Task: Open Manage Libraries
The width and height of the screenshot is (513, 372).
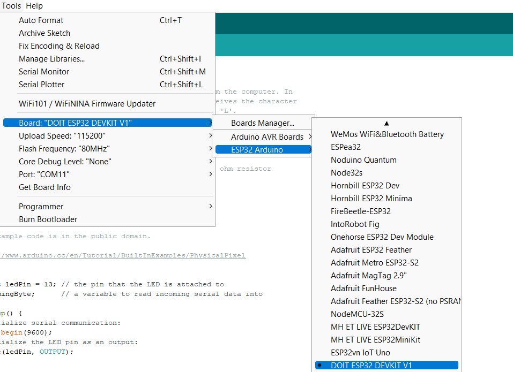Action: [108, 59]
